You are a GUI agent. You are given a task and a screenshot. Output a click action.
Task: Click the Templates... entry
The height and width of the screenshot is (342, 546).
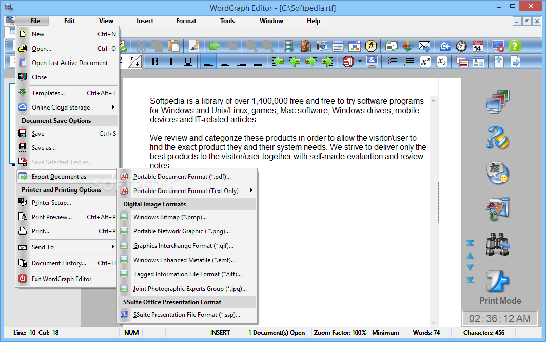click(67, 93)
